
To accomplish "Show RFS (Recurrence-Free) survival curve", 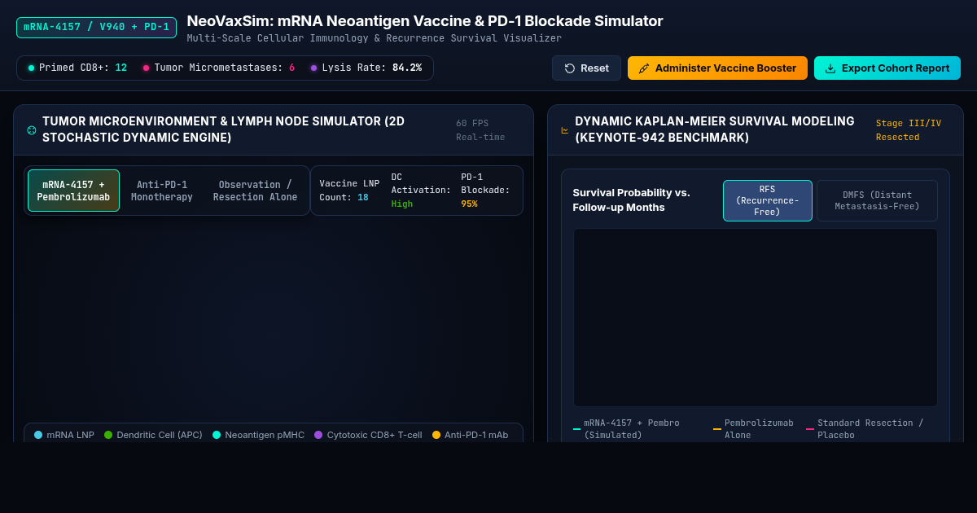I will (x=768, y=200).
